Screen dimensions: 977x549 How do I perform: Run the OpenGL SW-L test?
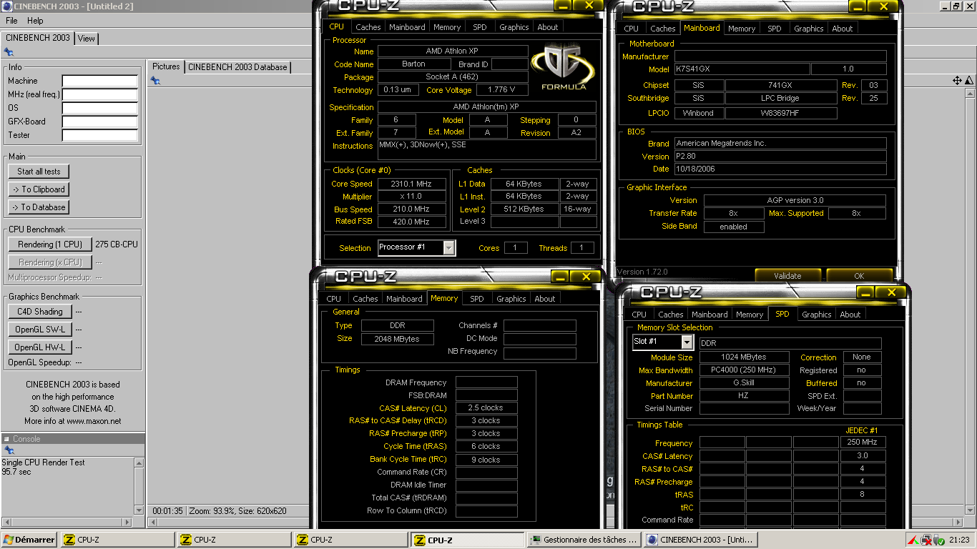[40, 330]
